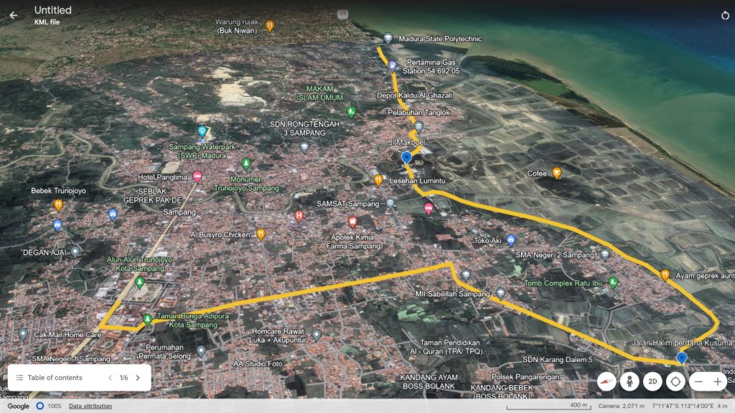Click the back arrow to exit presentation
Image resolution: width=735 pixels, height=413 pixels.
[x=13, y=15]
